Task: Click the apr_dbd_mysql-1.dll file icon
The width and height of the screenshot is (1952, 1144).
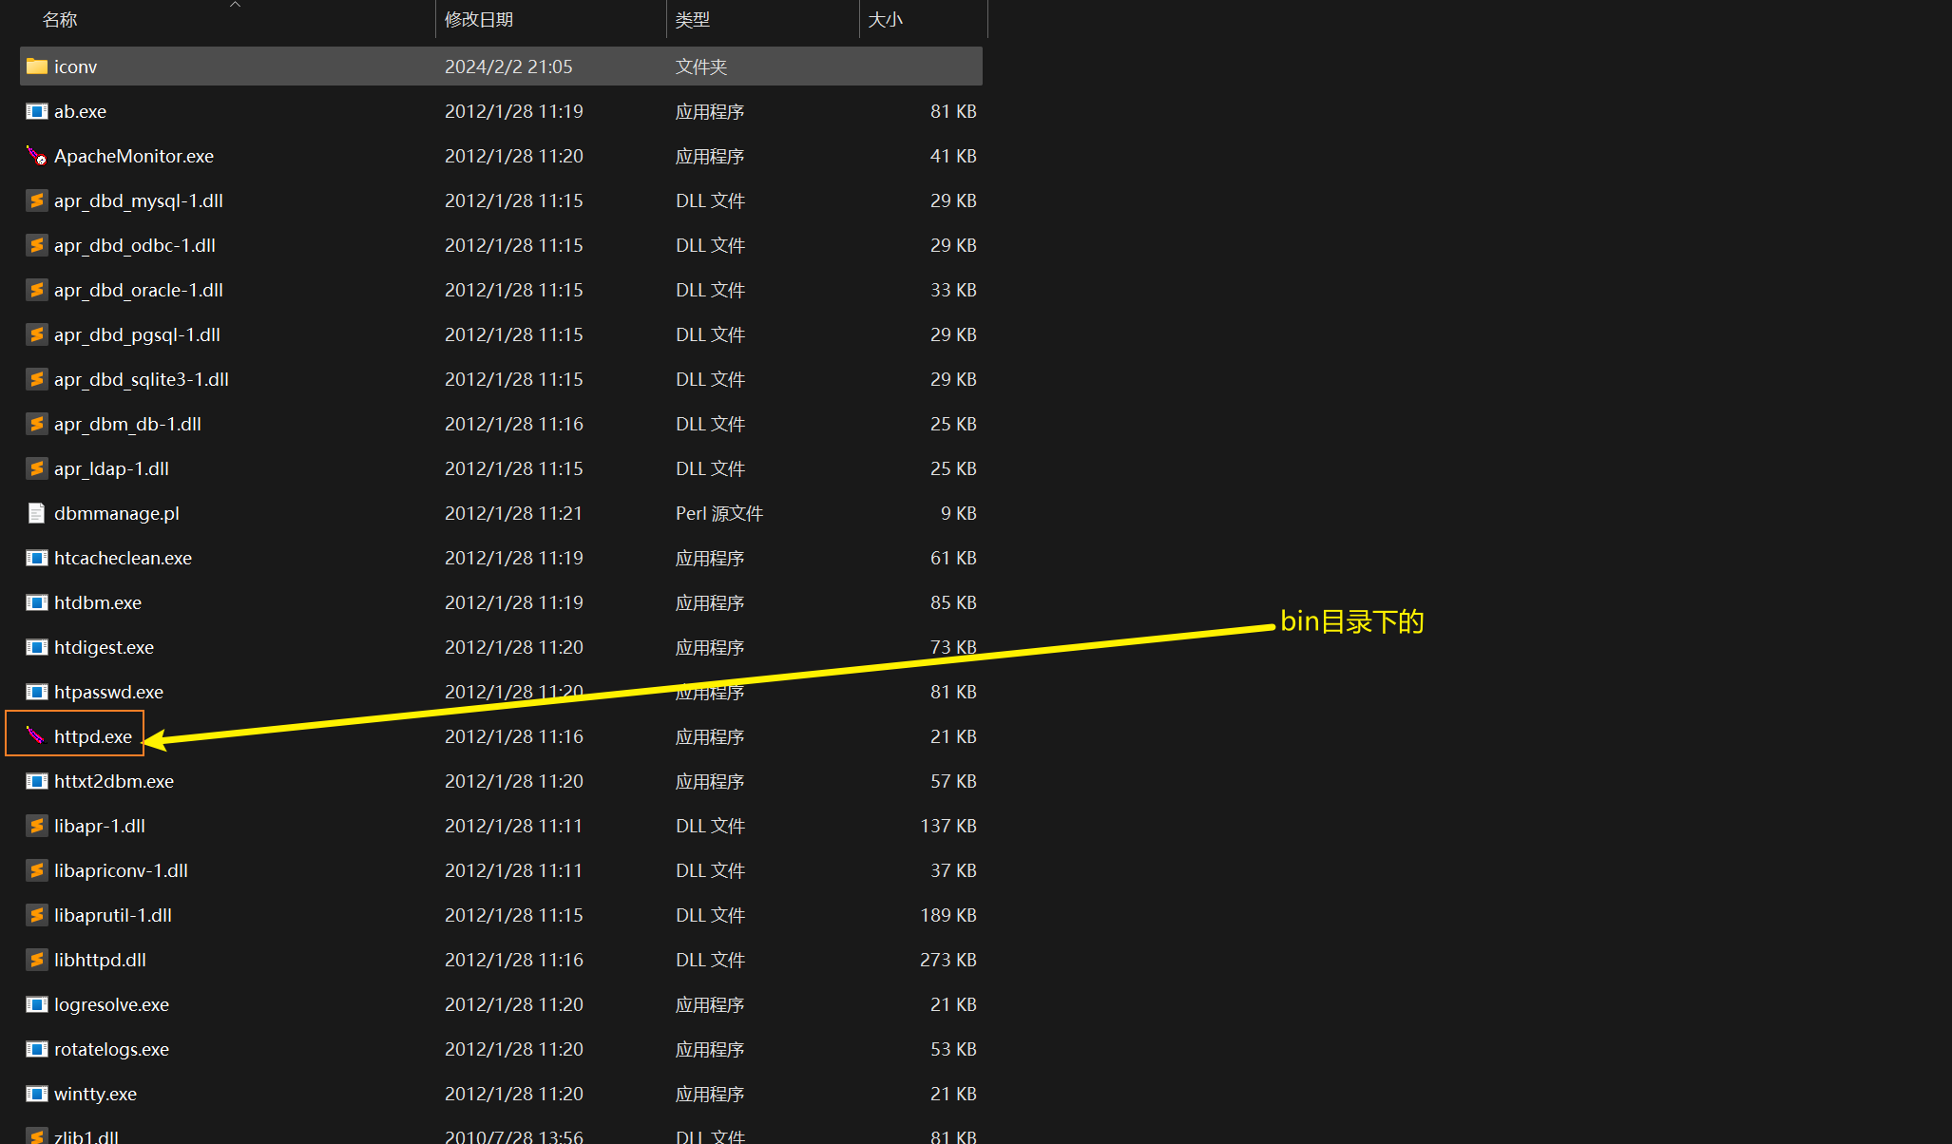Action: 36,200
